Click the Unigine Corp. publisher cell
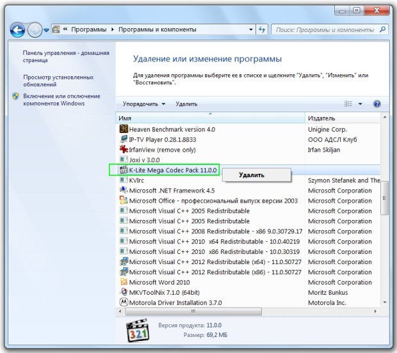 (327, 129)
